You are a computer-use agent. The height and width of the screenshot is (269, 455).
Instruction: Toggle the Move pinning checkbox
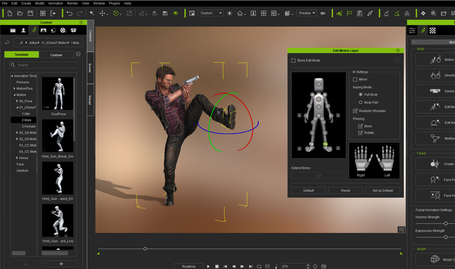[361, 126]
